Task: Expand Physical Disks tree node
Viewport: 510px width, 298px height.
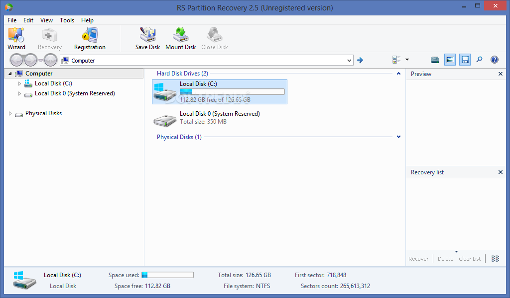Action: (10, 114)
